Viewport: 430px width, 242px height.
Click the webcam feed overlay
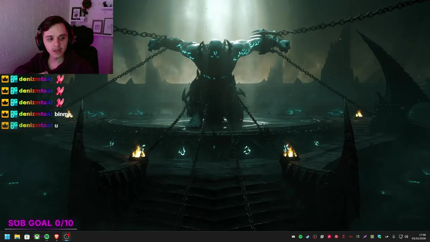(56, 37)
